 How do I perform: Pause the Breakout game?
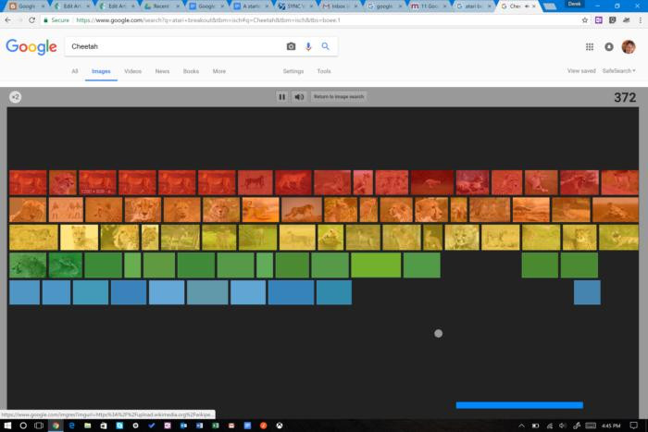282,96
